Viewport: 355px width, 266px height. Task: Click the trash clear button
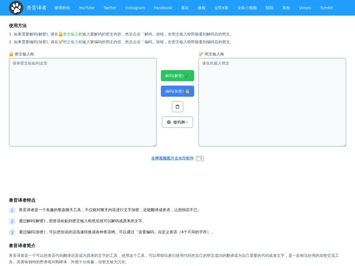177,106
